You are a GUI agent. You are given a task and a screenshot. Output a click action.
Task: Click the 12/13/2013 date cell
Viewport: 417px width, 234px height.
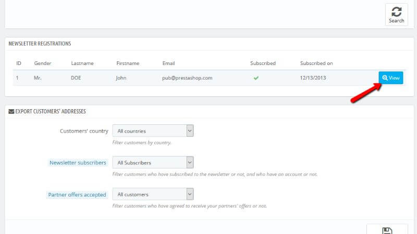coord(313,77)
